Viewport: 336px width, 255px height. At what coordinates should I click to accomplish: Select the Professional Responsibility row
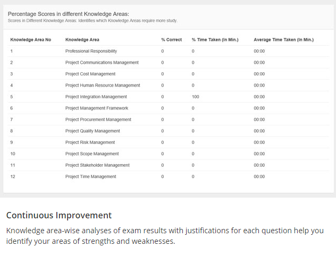point(91,51)
